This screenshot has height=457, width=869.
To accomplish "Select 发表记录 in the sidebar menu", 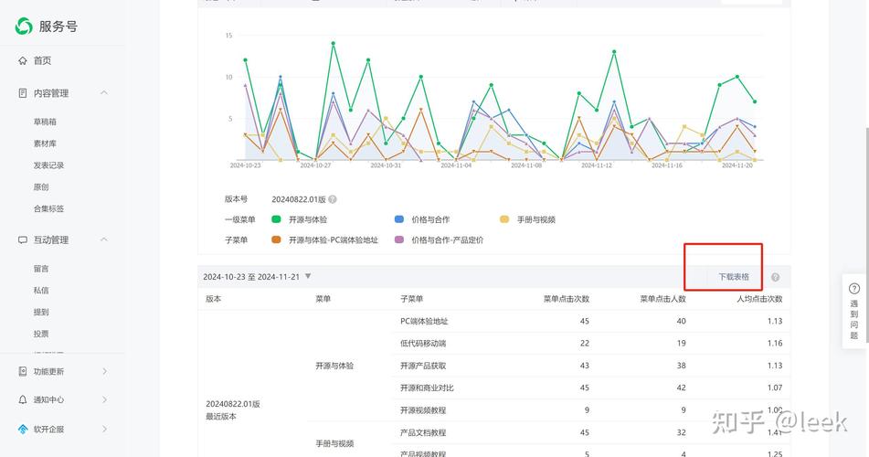I will (x=48, y=165).
